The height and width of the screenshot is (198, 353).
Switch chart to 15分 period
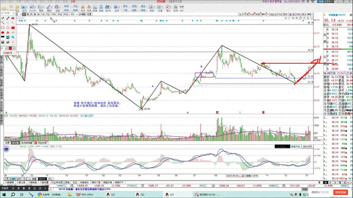tap(54, 14)
